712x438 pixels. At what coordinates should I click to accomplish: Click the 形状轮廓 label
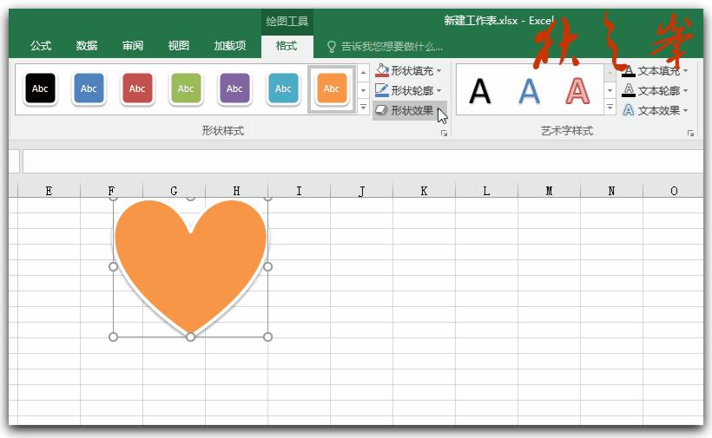(x=412, y=91)
